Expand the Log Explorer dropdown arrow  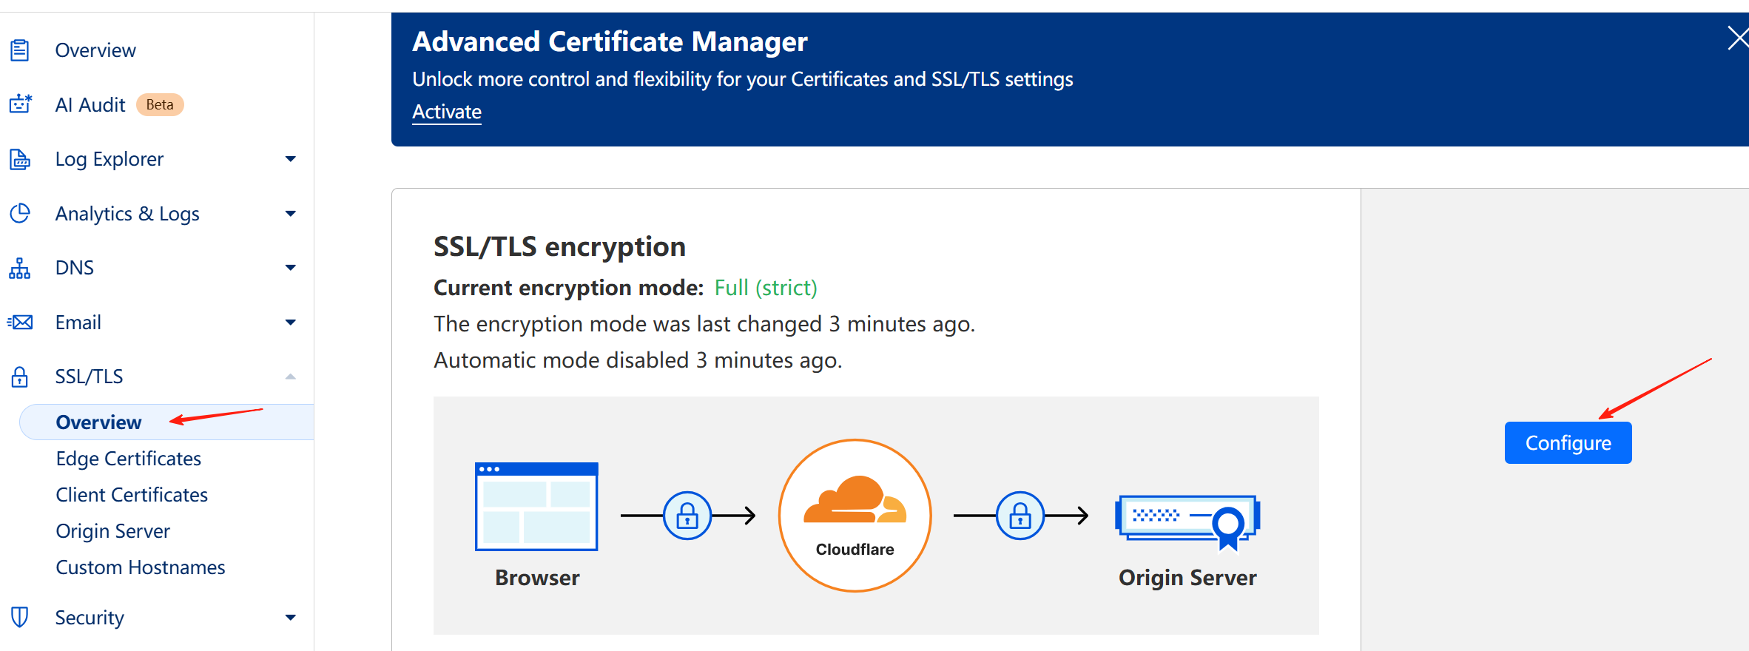(x=290, y=159)
